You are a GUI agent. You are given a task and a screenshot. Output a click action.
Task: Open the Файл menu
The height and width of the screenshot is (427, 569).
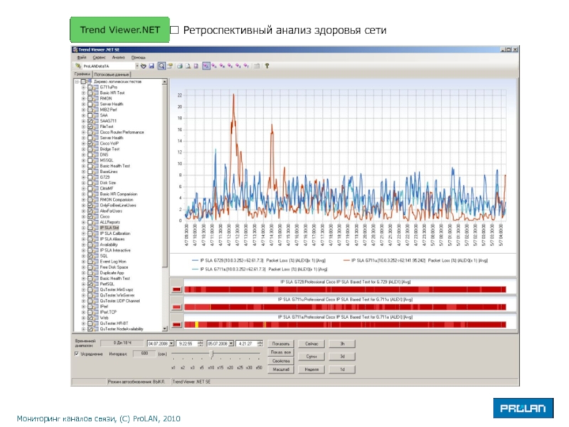(x=81, y=57)
